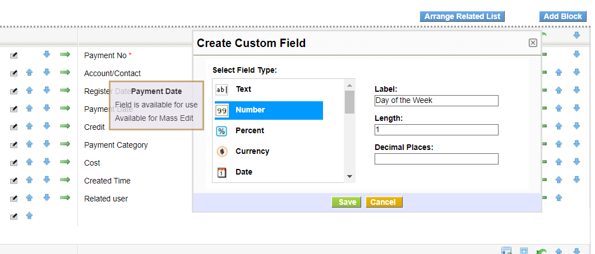
Task: Move Register Date field down with arrow
Action: point(47,91)
